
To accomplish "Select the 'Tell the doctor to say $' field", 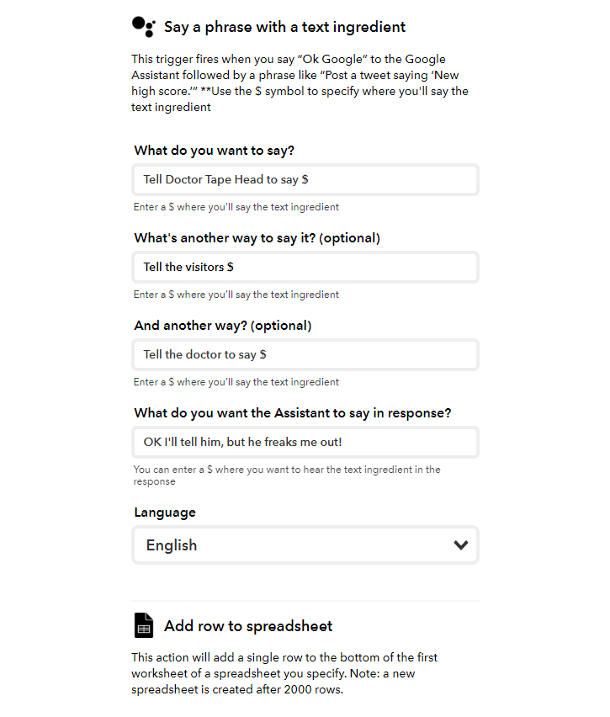I will click(x=305, y=354).
